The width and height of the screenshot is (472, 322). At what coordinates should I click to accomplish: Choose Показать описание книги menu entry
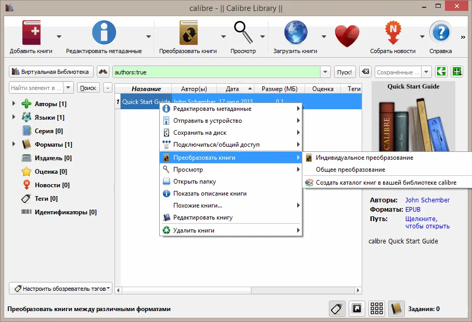point(231,194)
